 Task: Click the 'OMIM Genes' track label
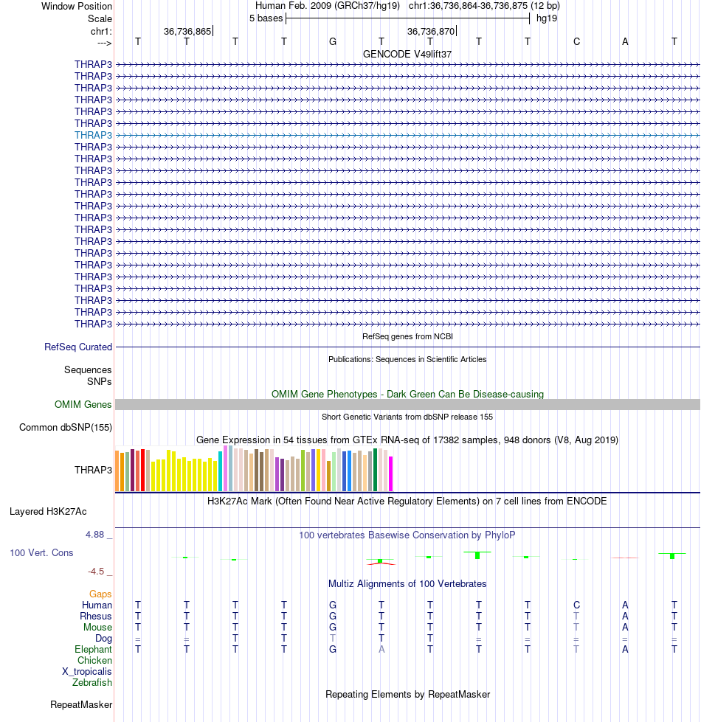(x=83, y=405)
